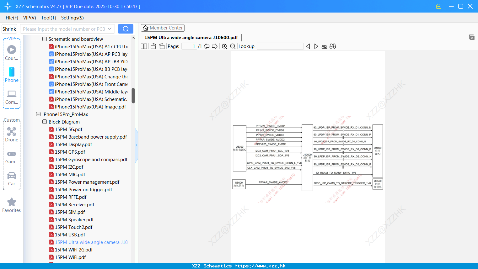The image size is (478, 269).
Task: Click the file tree vertical scrollbar thumb
Action: click(133, 96)
